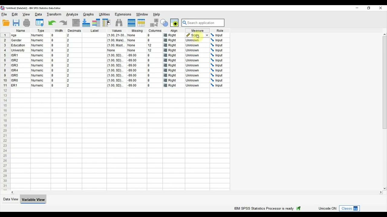Open the Graphs menu
Image resolution: width=387 pixels, height=217 pixels.
[x=88, y=14]
